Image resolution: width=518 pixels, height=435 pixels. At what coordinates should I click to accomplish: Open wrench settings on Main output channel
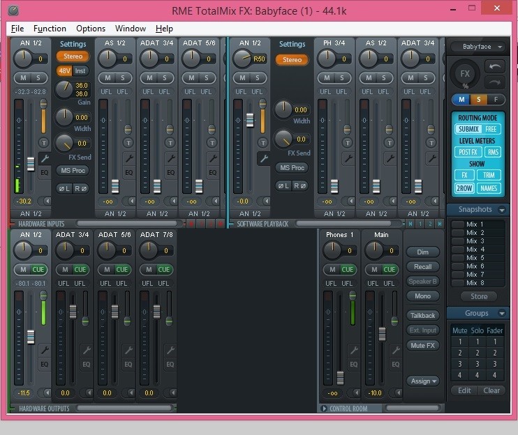point(396,350)
